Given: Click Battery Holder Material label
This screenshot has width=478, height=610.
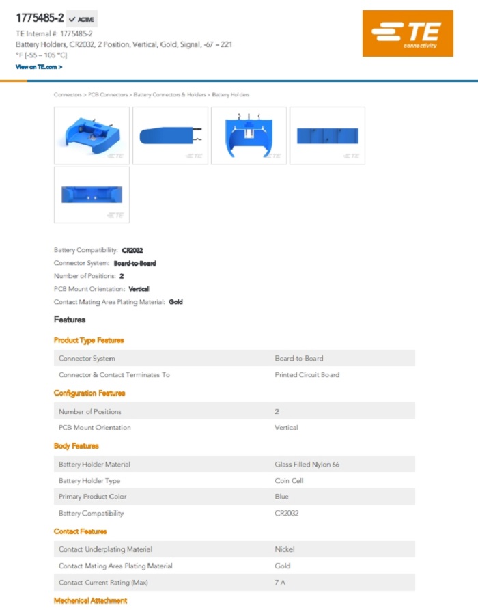Looking at the screenshot, I should [94, 465].
